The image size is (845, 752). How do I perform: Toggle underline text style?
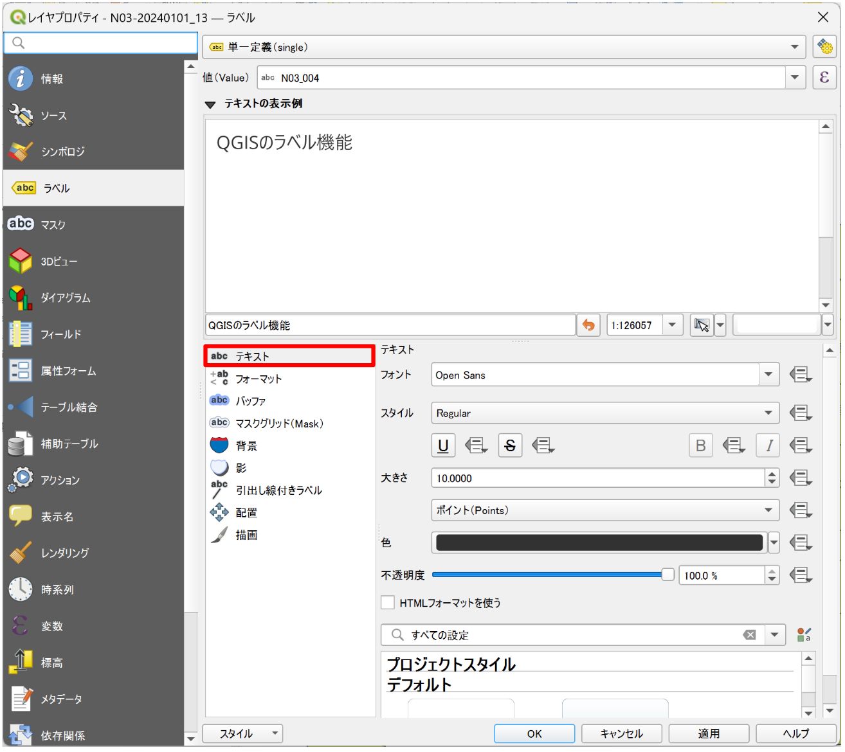click(x=443, y=445)
